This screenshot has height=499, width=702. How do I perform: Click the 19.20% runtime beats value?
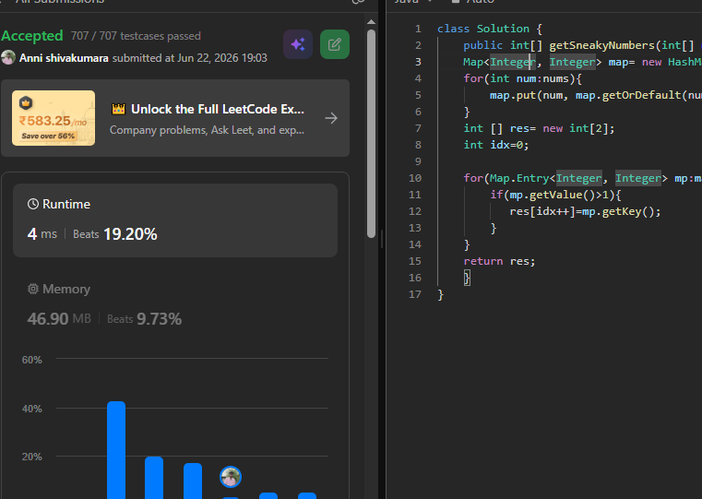pos(130,234)
